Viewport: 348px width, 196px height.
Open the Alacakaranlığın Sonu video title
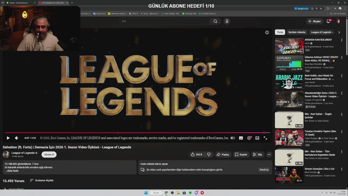point(322,95)
